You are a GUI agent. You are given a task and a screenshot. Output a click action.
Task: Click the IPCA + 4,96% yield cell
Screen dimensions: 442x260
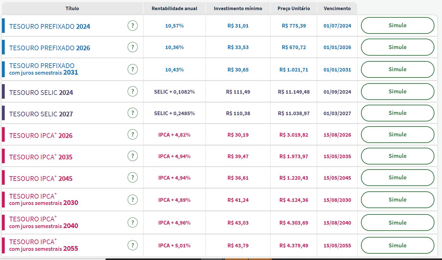click(174, 223)
